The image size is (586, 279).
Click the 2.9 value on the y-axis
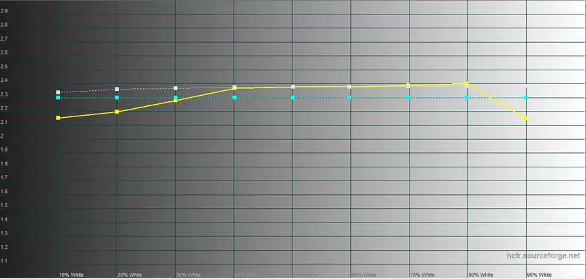pos(5,11)
